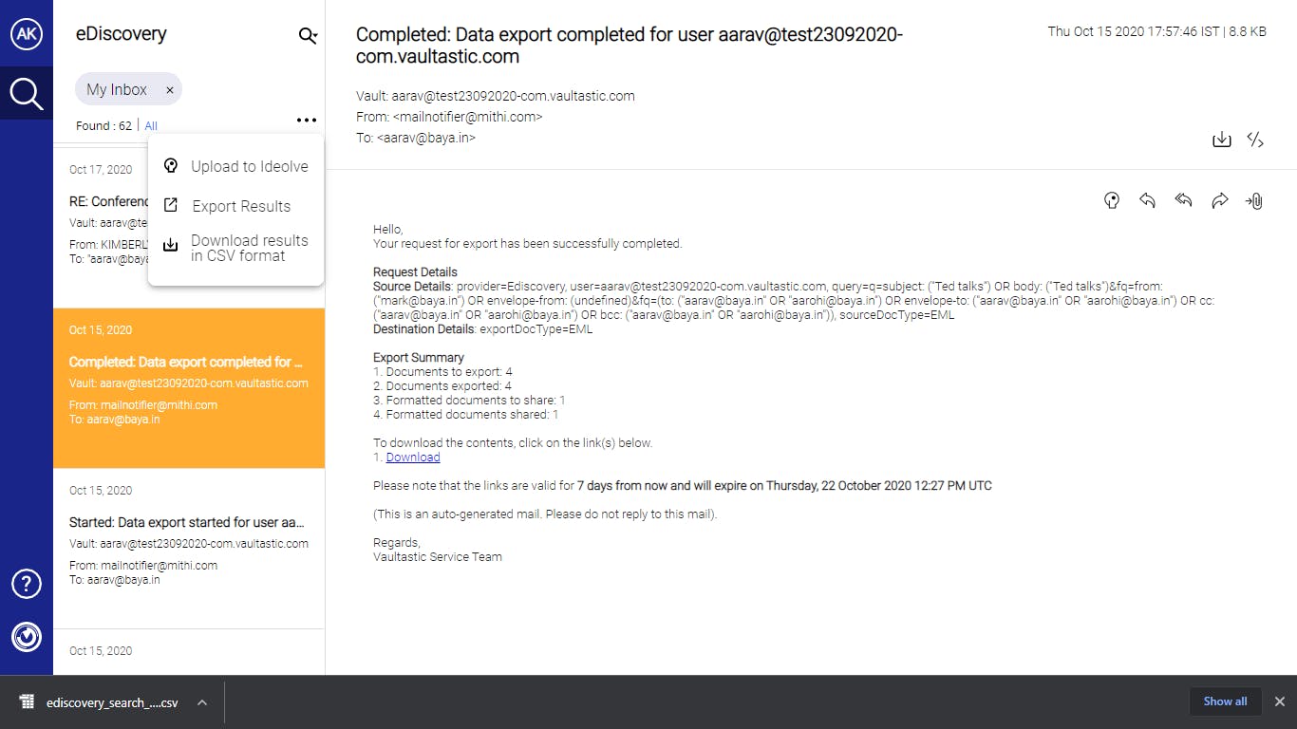Expand the search options magnifier dropdown
Screen dimensions: 1297x729
click(308, 36)
